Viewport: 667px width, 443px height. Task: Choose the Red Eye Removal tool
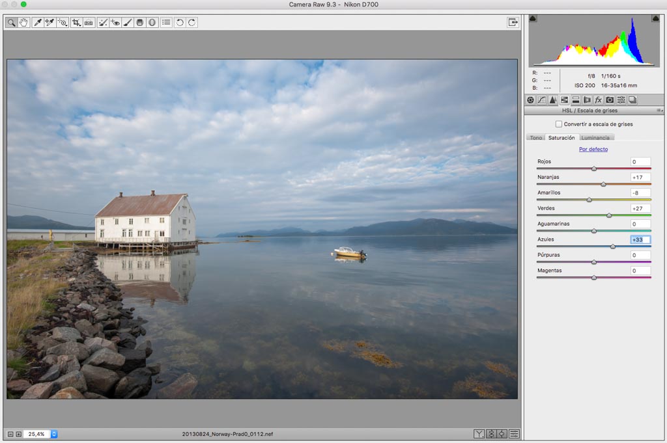point(115,23)
